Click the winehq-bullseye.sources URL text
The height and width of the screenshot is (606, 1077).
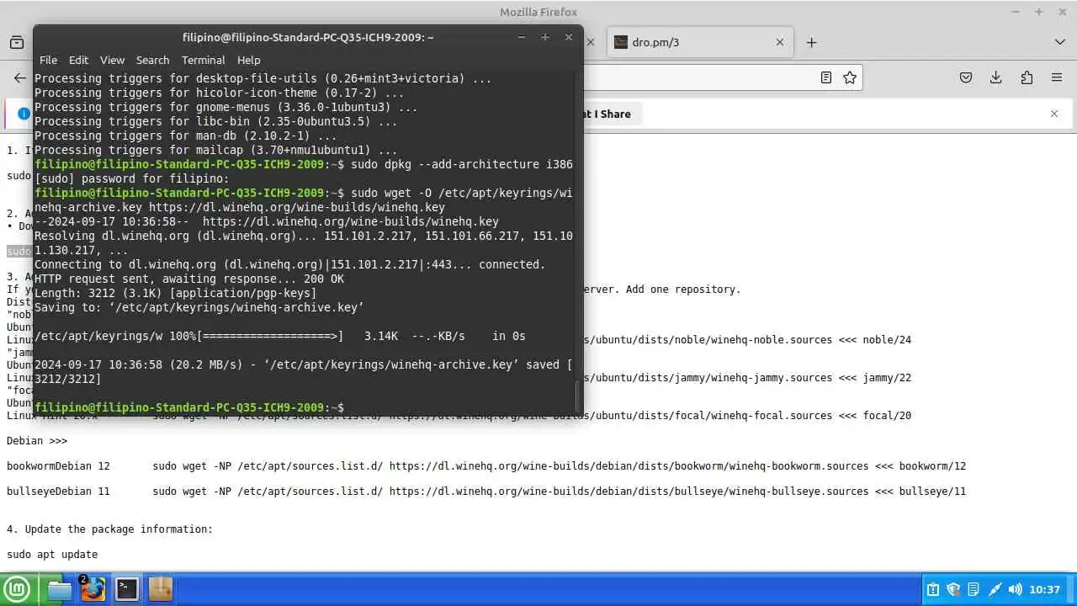click(629, 492)
